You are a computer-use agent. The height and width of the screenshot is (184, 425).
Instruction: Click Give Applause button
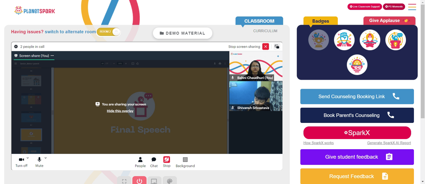(x=389, y=20)
